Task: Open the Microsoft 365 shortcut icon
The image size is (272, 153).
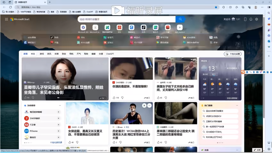Action: point(83,27)
